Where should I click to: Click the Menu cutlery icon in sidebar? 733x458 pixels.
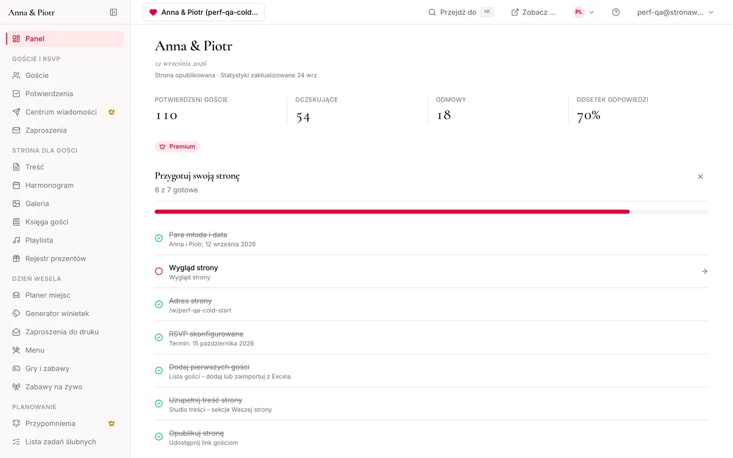pos(16,350)
